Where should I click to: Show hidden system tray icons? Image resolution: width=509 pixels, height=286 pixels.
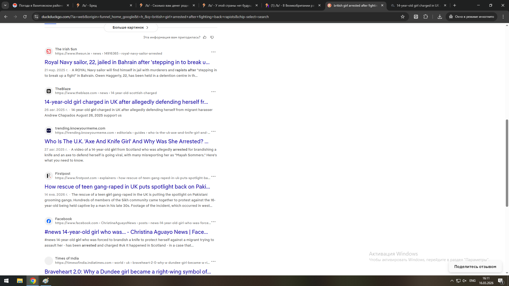pyautogui.click(x=452, y=281)
